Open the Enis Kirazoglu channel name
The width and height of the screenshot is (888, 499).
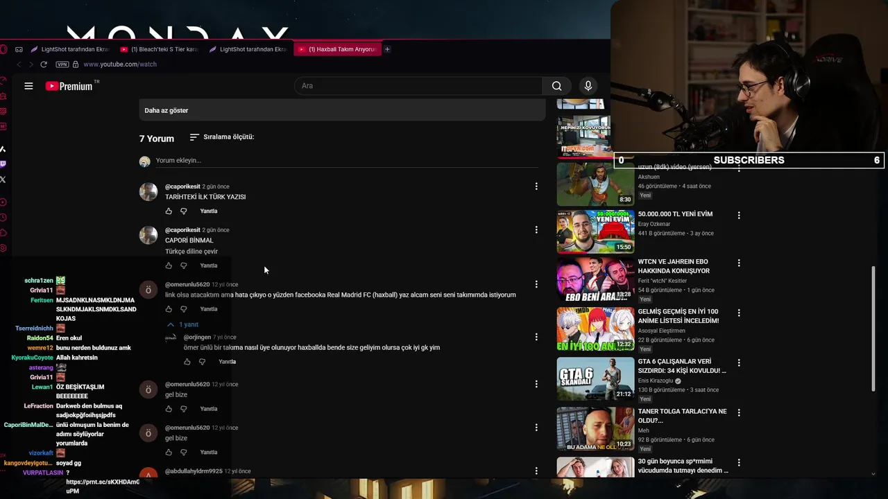[x=656, y=380]
